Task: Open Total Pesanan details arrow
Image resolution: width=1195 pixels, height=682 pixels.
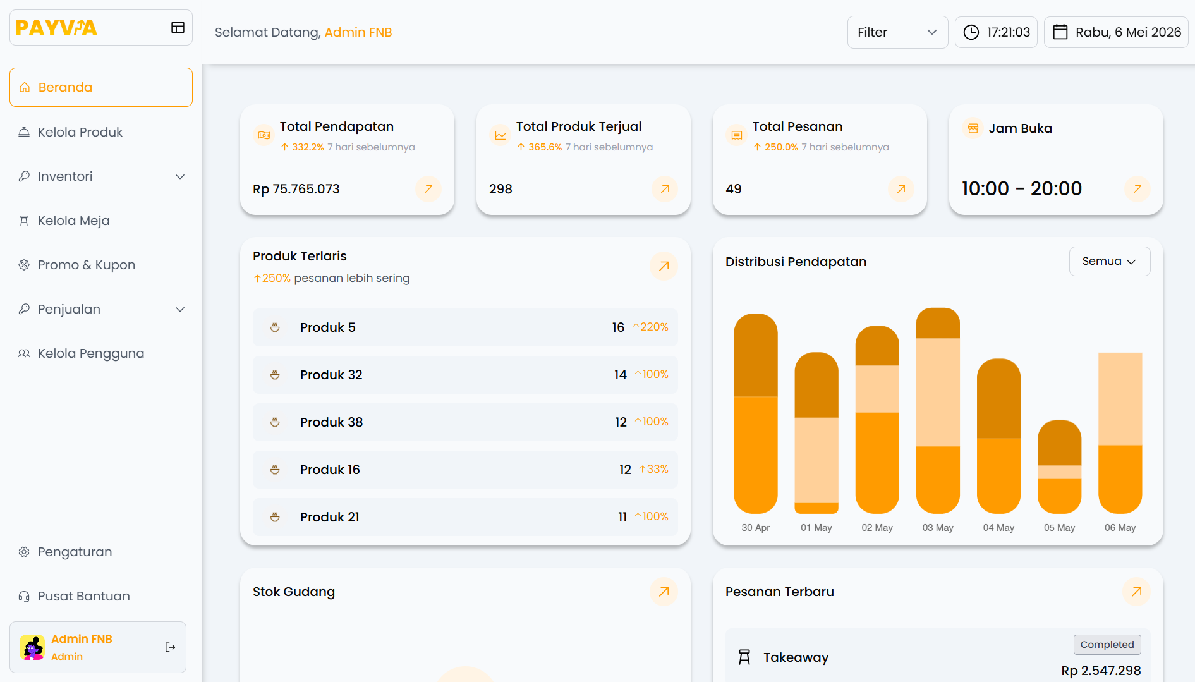Action: click(901, 189)
